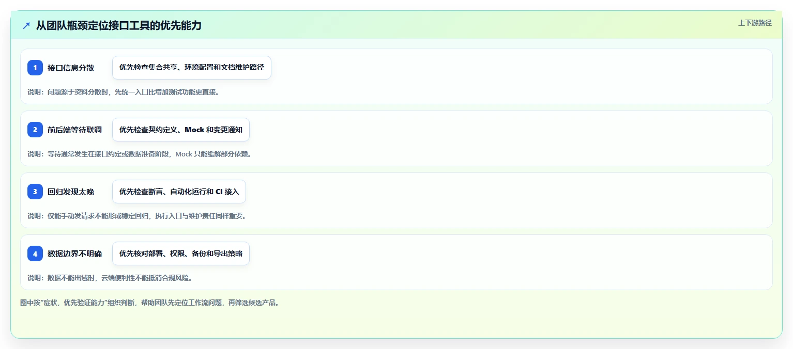The height and width of the screenshot is (349, 793).
Task: Click the 优先检查集合共享、环境配置和文档维护路径 box
Action: [192, 68]
